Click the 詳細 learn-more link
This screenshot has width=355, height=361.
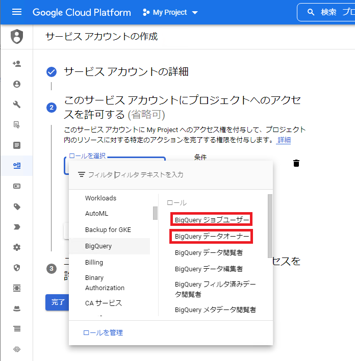[284, 140]
